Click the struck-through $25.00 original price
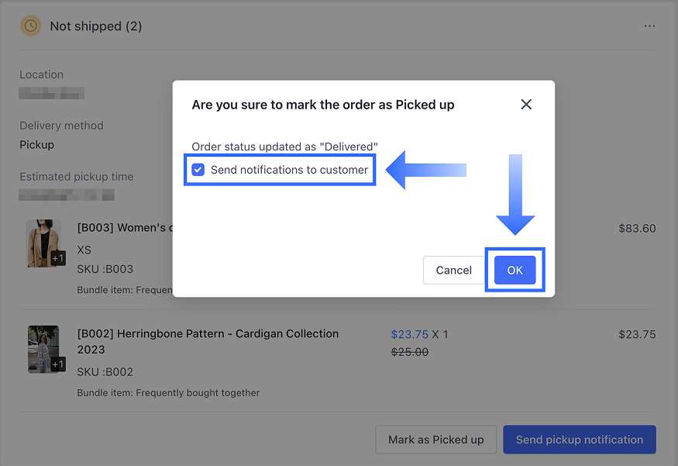 (x=409, y=352)
